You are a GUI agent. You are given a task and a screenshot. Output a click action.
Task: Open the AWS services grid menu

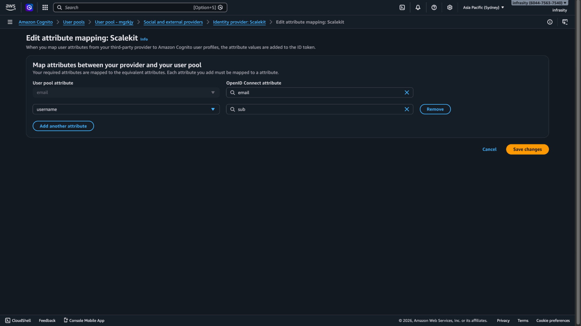click(45, 8)
